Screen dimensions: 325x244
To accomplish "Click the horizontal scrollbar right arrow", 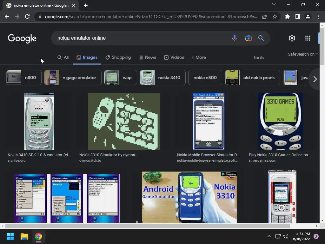I will [317, 226].
